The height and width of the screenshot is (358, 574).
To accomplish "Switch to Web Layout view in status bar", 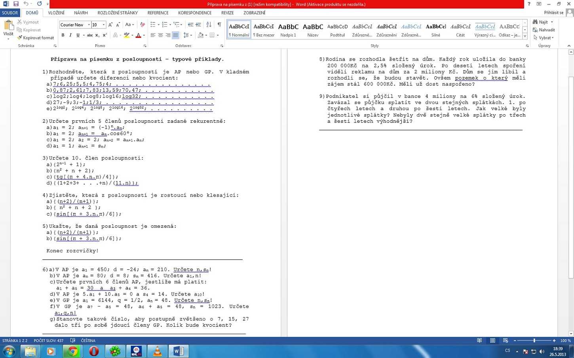I will pos(506,341).
